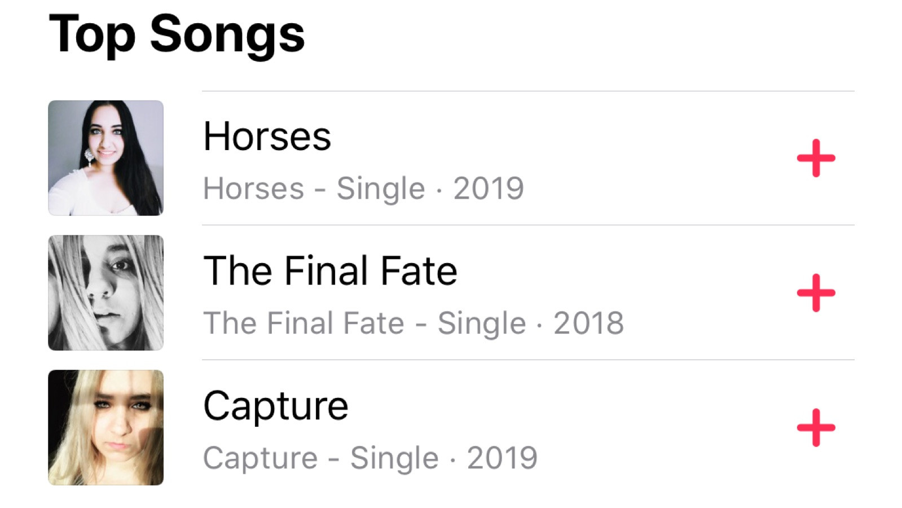Click "The Final Fate - Single · 2018" subtitle
Image resolution: width=902 pixels, height=508 pixels.
coord(413,323)
